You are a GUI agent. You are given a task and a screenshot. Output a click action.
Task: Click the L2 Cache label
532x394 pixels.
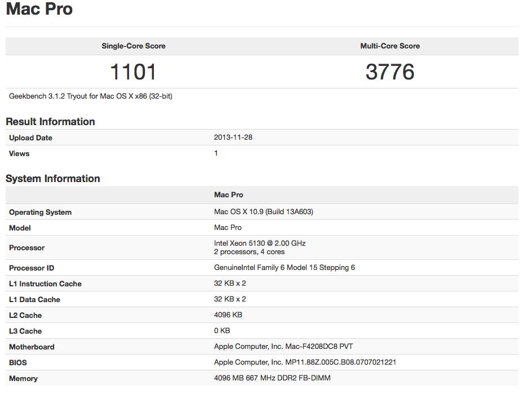25,316
